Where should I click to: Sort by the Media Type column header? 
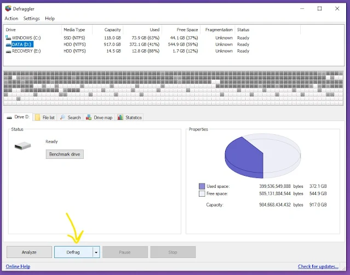77,30
